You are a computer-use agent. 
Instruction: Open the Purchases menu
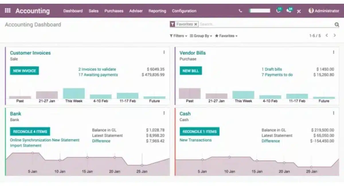114,11
